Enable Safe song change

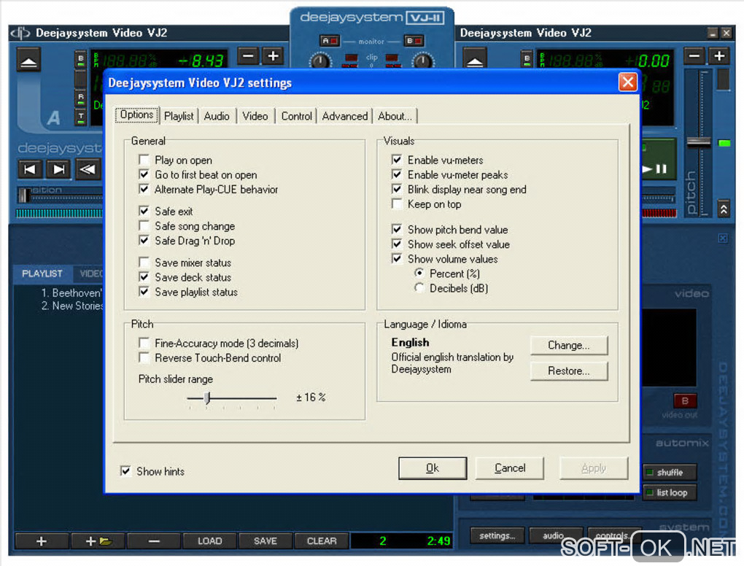pos(144,226)
